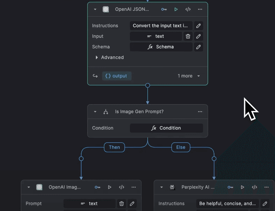Click the output chip on JSON node
The image size is (275, 211).
117,76
